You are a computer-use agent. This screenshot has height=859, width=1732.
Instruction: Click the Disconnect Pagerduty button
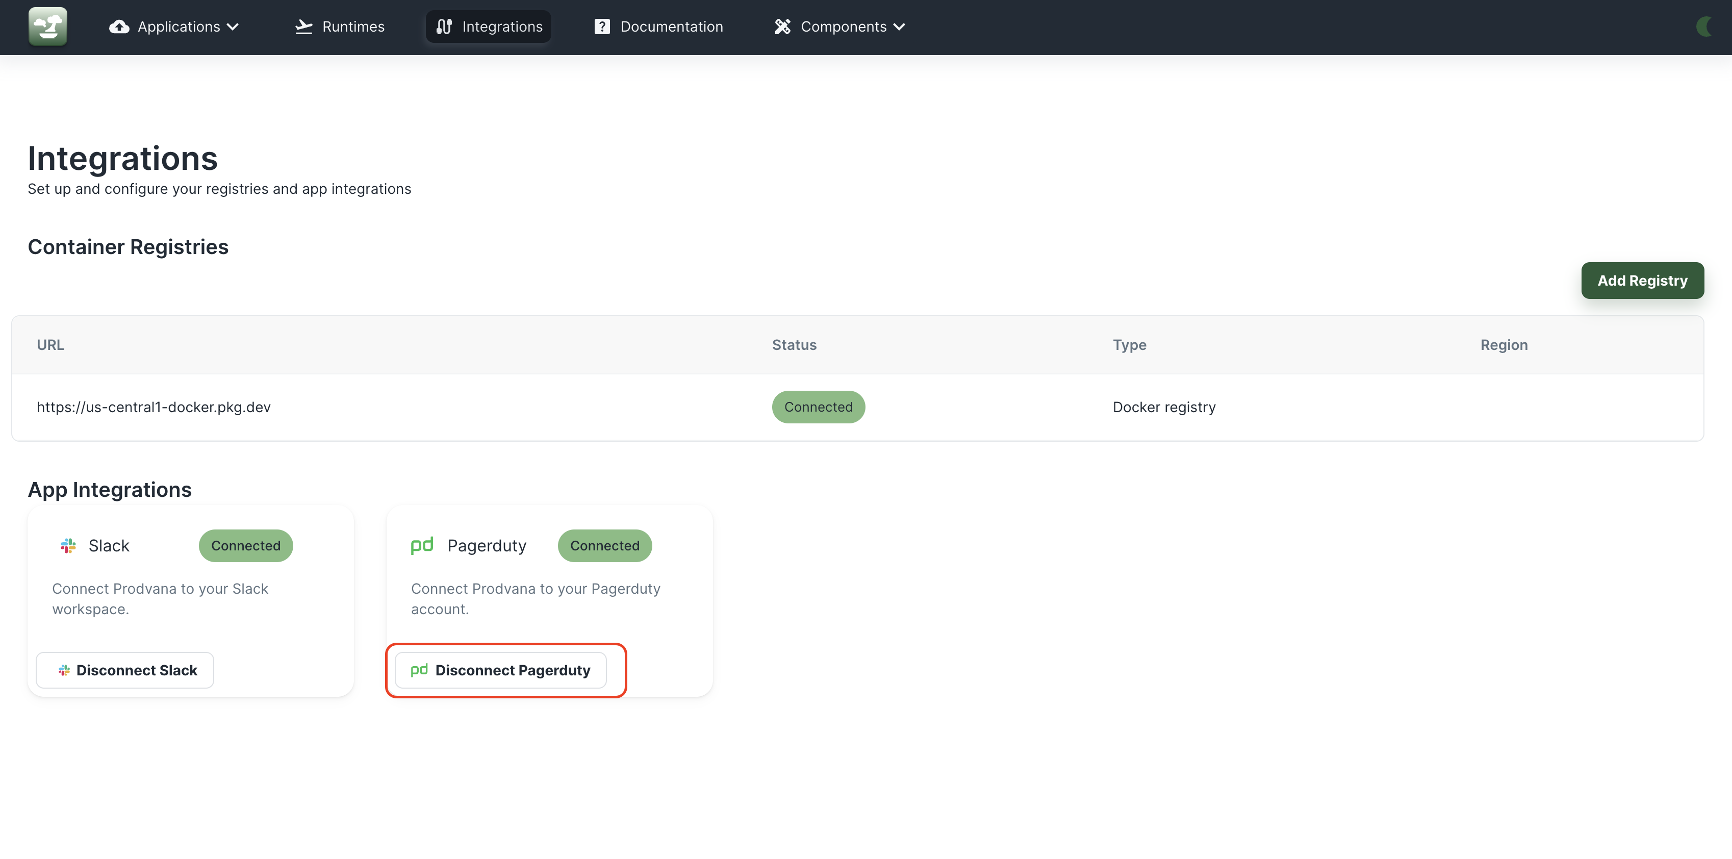501,670
